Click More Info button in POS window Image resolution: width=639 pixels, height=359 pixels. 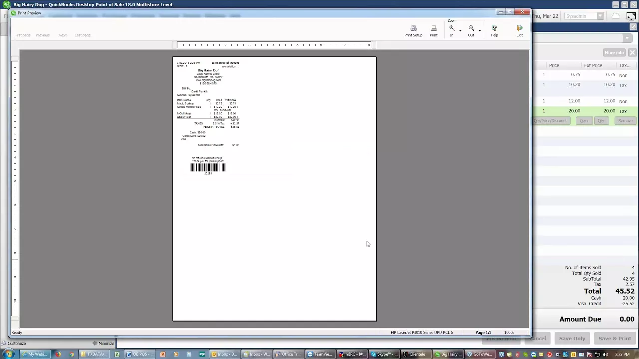614,53
